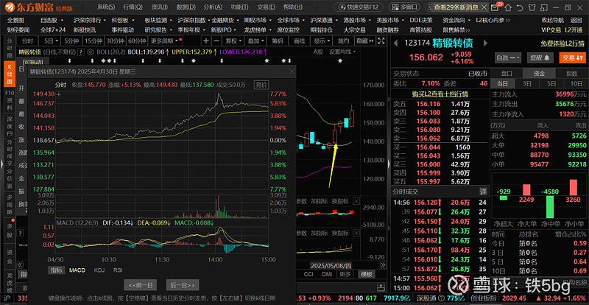This screenshot has width=589, height=305.
Task: Click the 详 detail icon of 分时成交
Action: point(482,192)
